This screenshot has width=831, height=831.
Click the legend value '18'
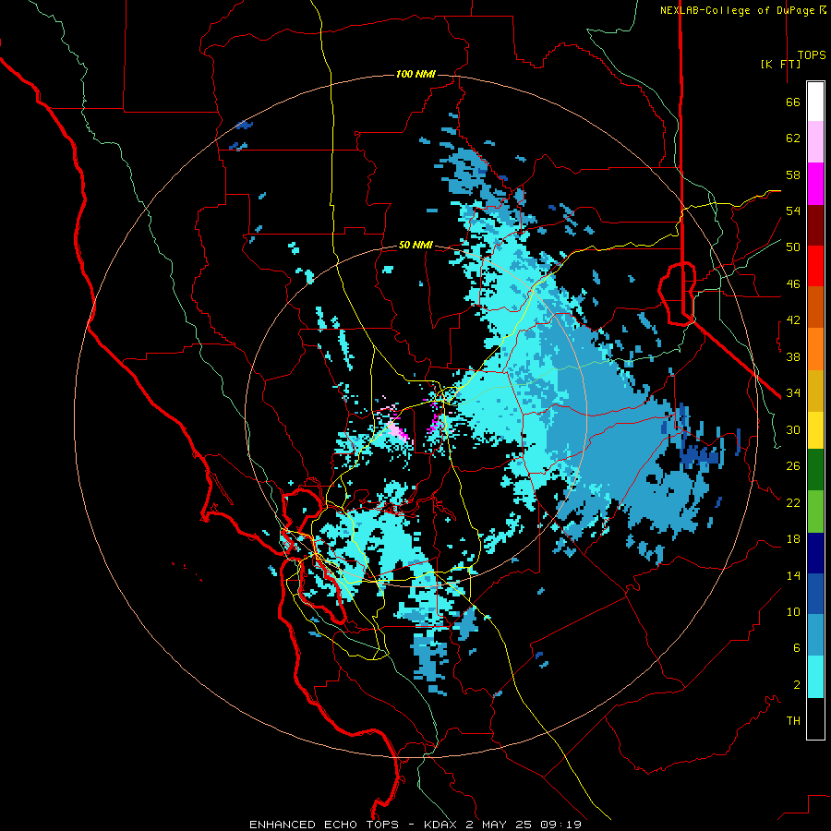pos(793,539)
